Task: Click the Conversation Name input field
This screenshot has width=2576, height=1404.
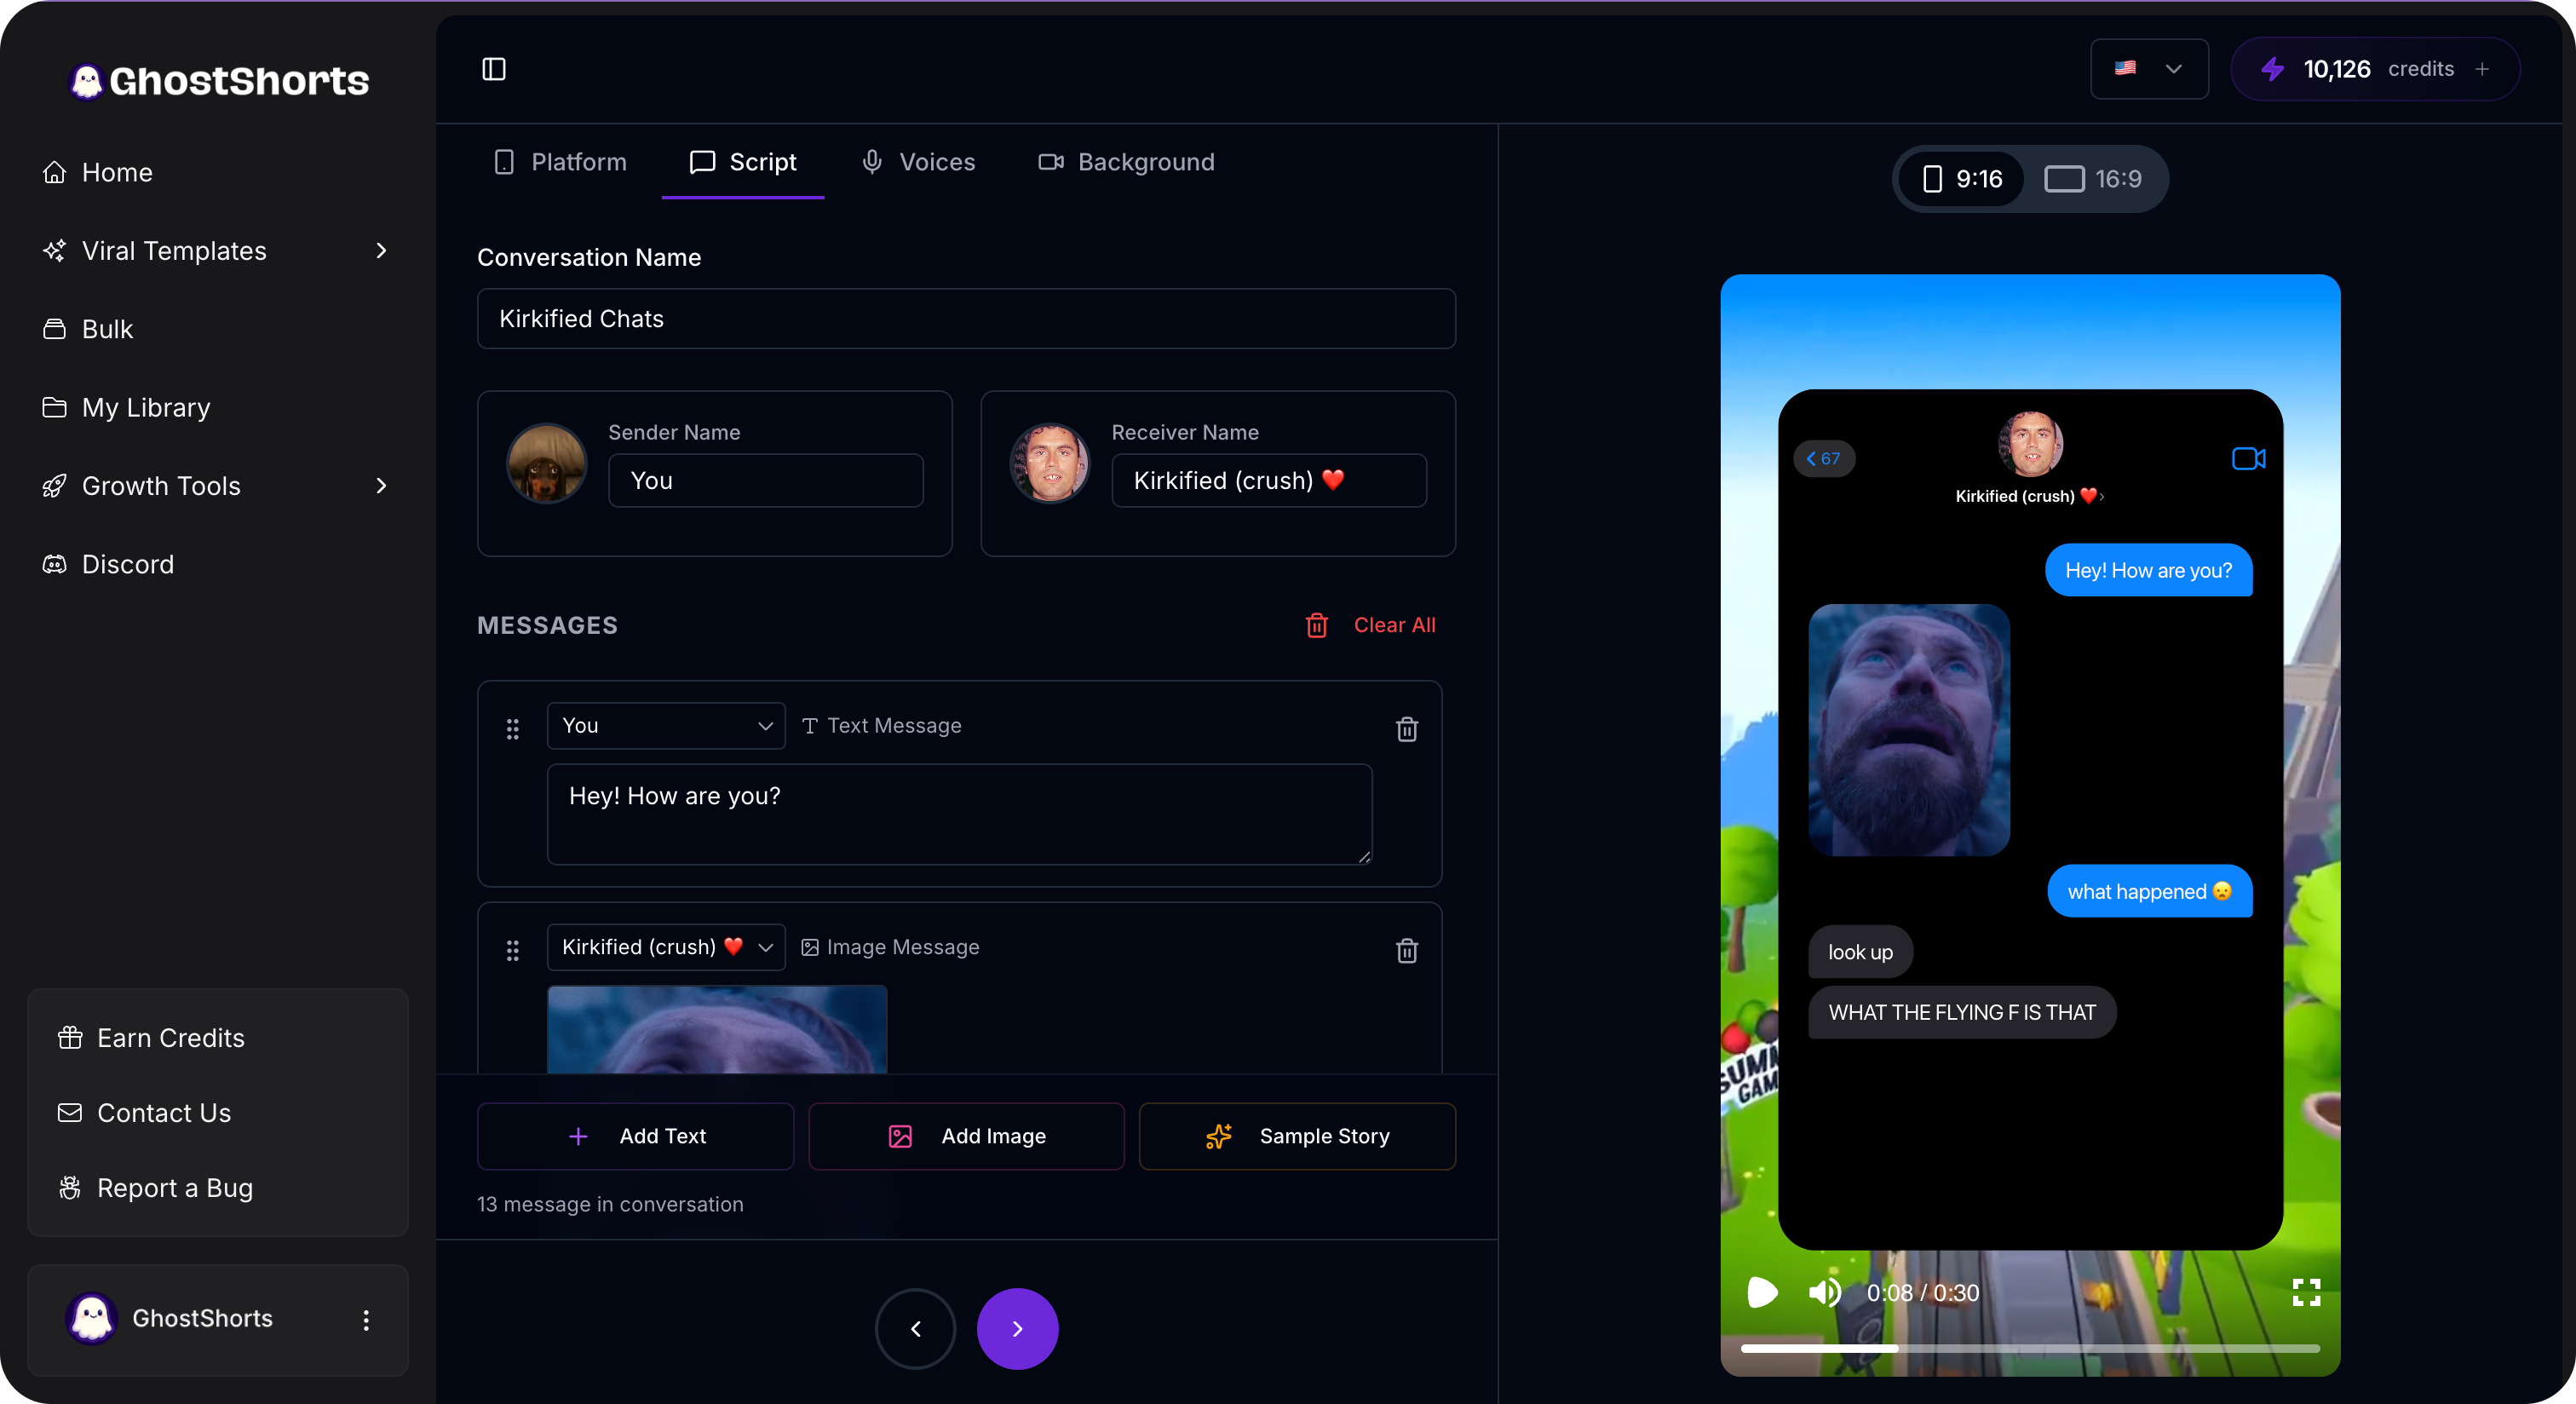Action: coord(966,319)
